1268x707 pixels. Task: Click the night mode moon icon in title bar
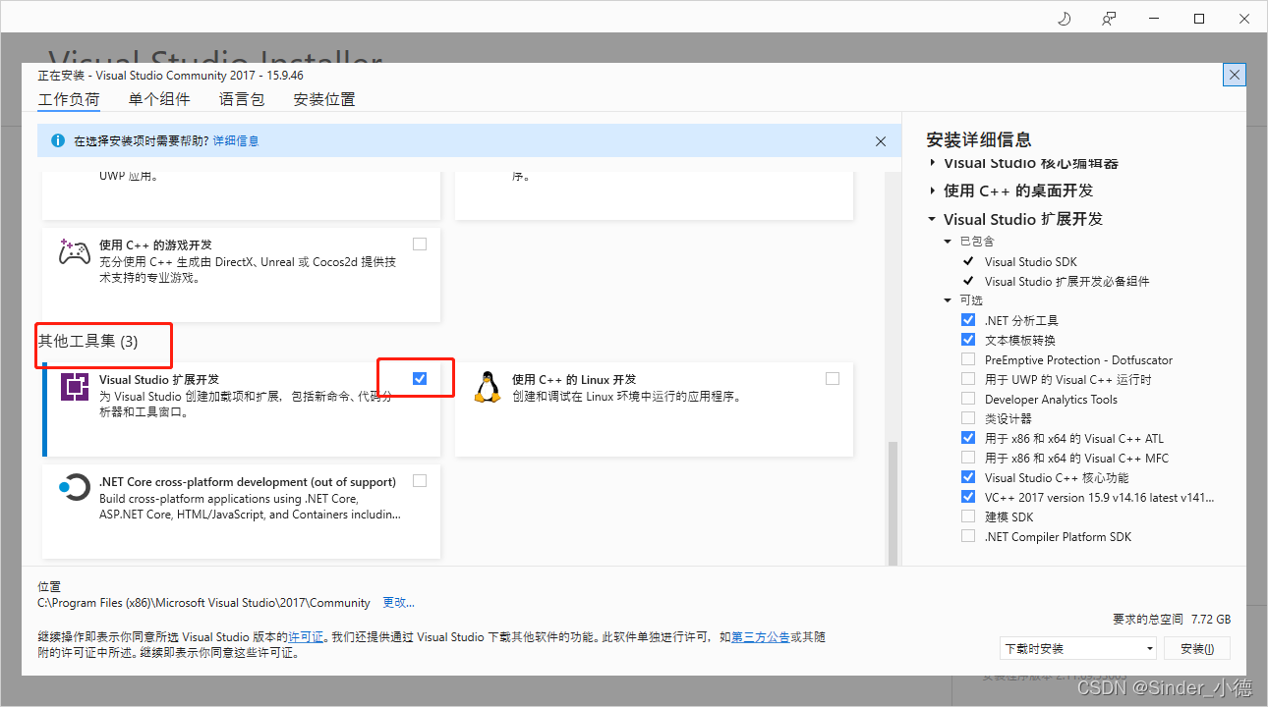point(1064,19)
